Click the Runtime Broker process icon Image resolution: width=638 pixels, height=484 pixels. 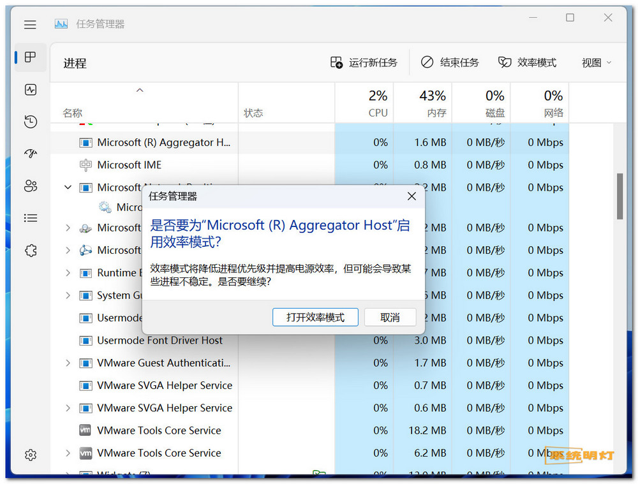(x=85, y=273)
